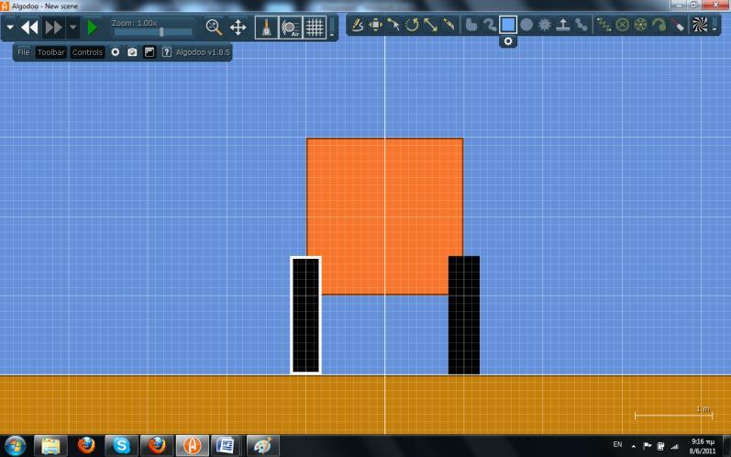Select the Move tool
This screenshot has height=457, width=731.
click(x=375, y=25)
